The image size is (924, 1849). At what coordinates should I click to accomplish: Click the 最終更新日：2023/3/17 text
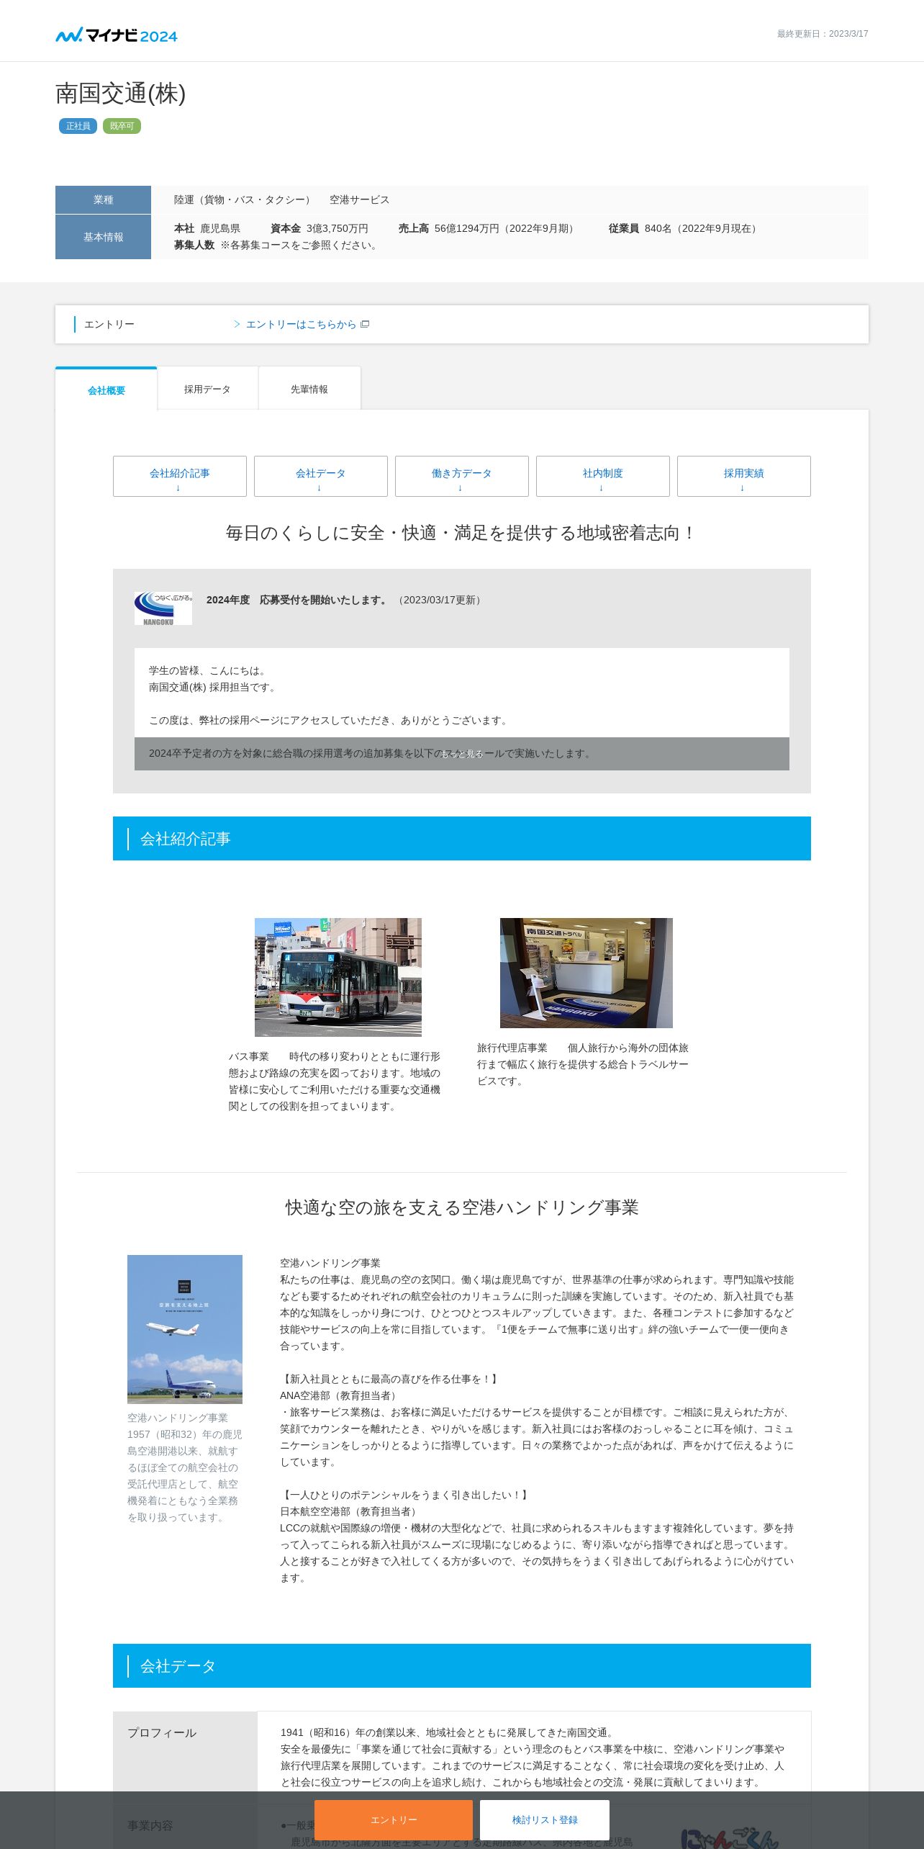823,34
